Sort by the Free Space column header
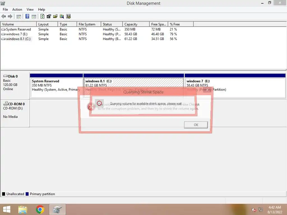This screenshot has width=287, height=215. click(x=159, y=24)
